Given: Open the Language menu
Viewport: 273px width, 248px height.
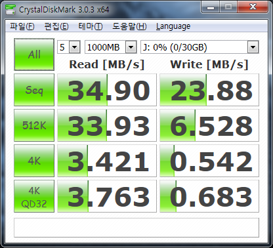Looking at the screenshot, I should point(173,26).
